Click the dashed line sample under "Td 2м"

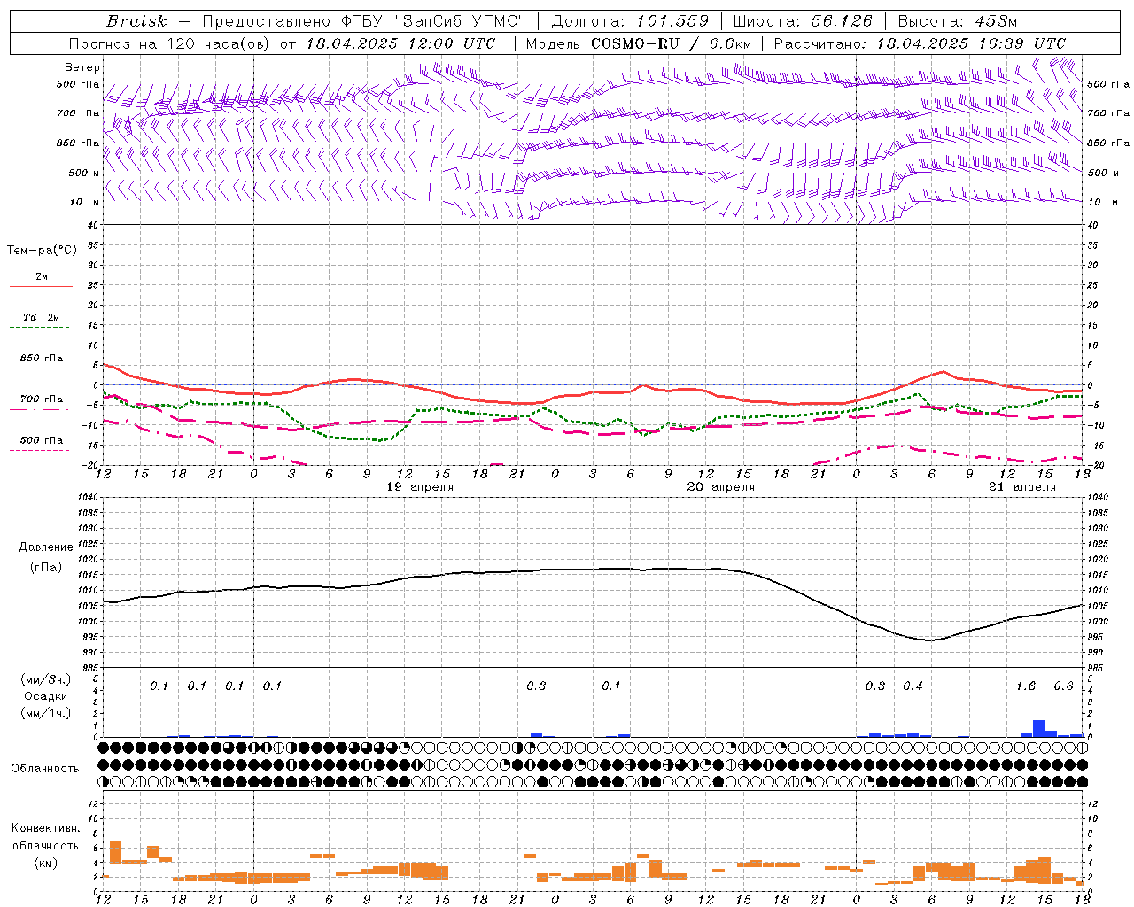click(x=39, y=328)
